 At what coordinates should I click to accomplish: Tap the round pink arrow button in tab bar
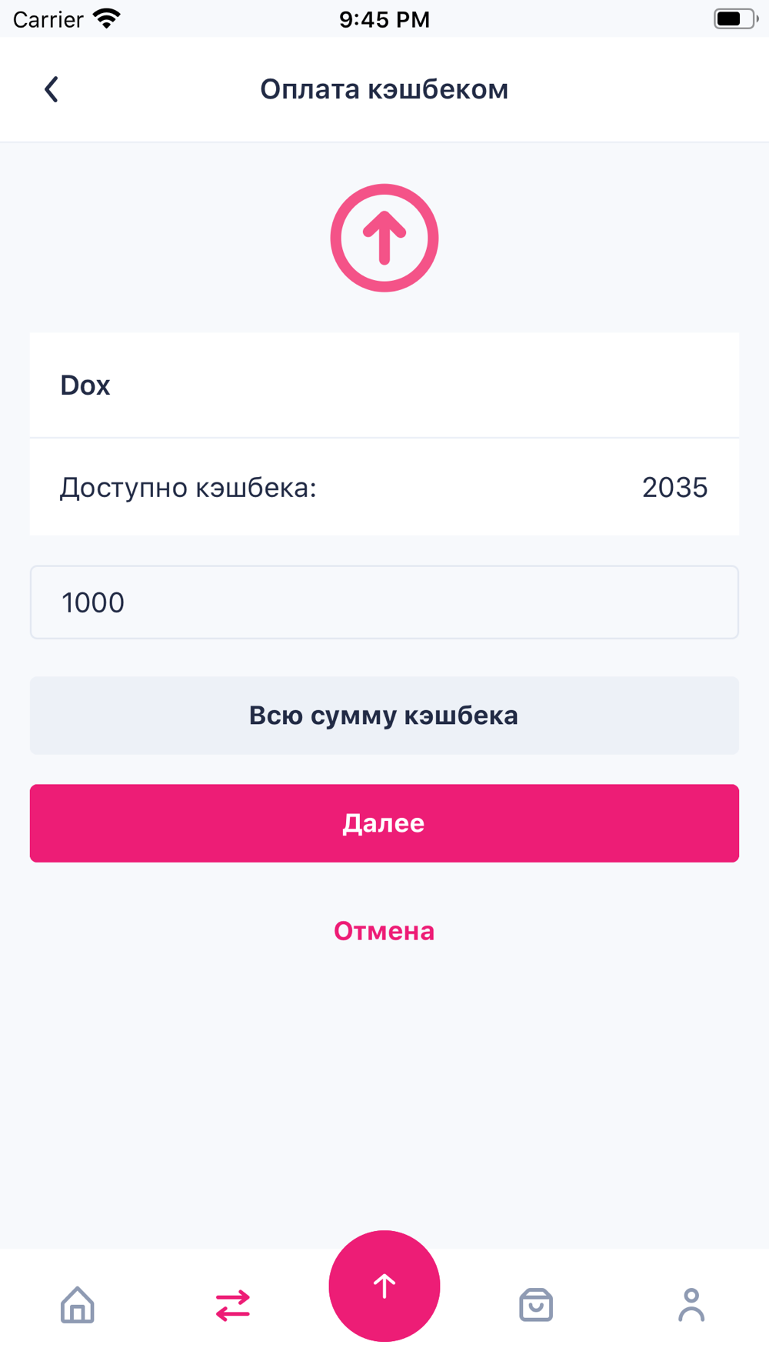[384, 1286]
